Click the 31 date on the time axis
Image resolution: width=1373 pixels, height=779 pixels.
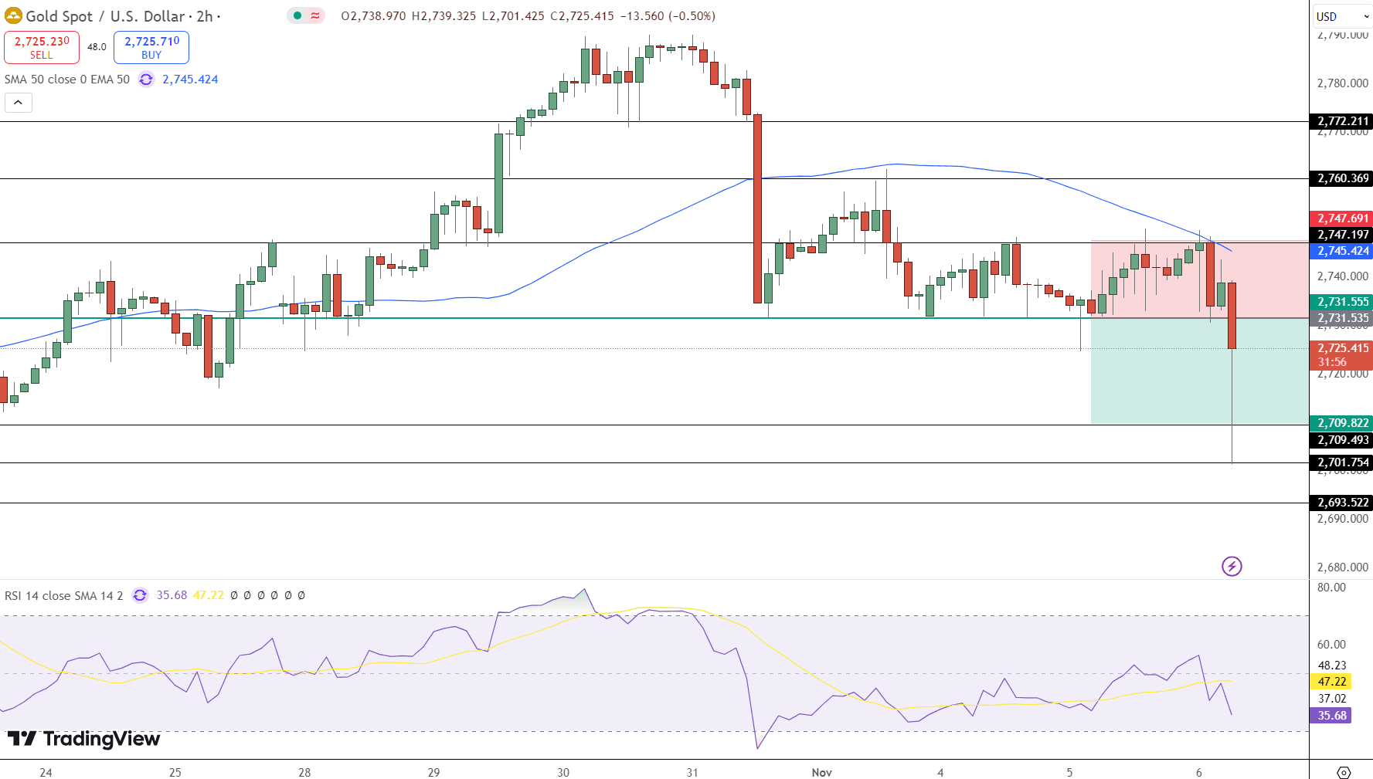pos(692,772)
